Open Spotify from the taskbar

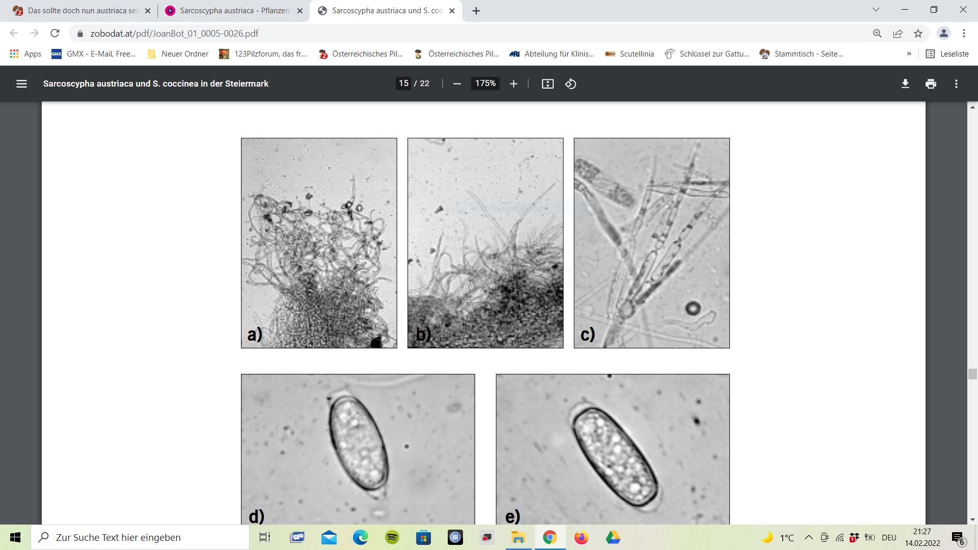[x=392, y=537]
